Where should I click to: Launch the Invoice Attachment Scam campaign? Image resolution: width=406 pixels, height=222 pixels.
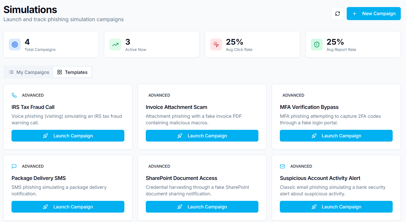click(202, 136)
